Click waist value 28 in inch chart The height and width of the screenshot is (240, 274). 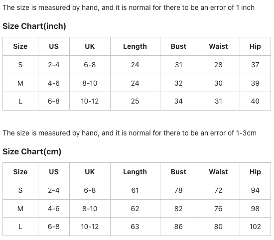click(218, 65)
